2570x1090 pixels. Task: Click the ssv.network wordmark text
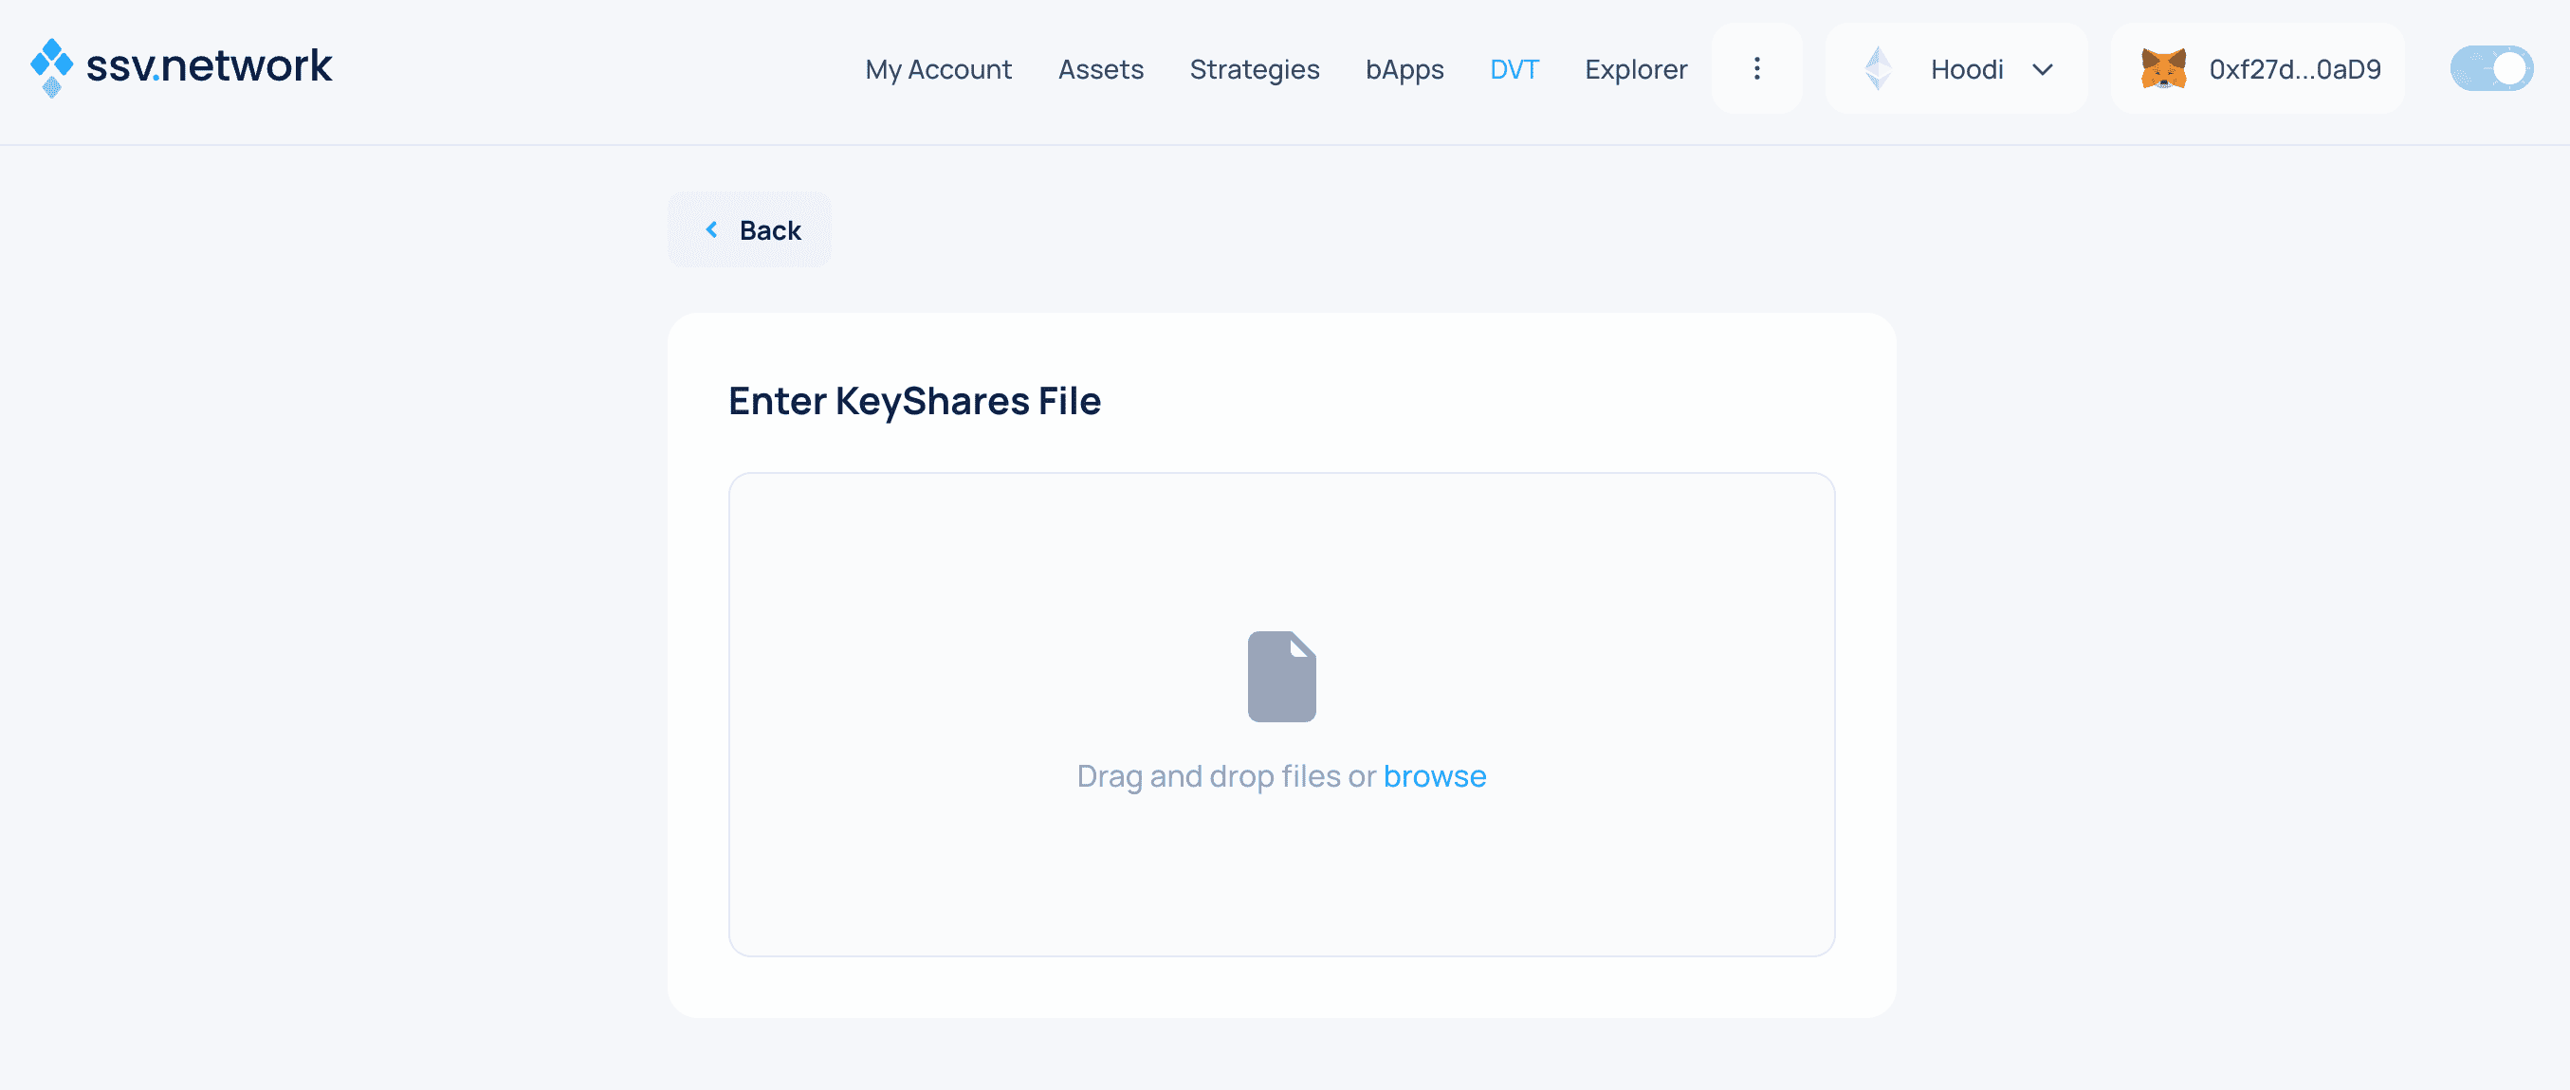click(210, 66)
